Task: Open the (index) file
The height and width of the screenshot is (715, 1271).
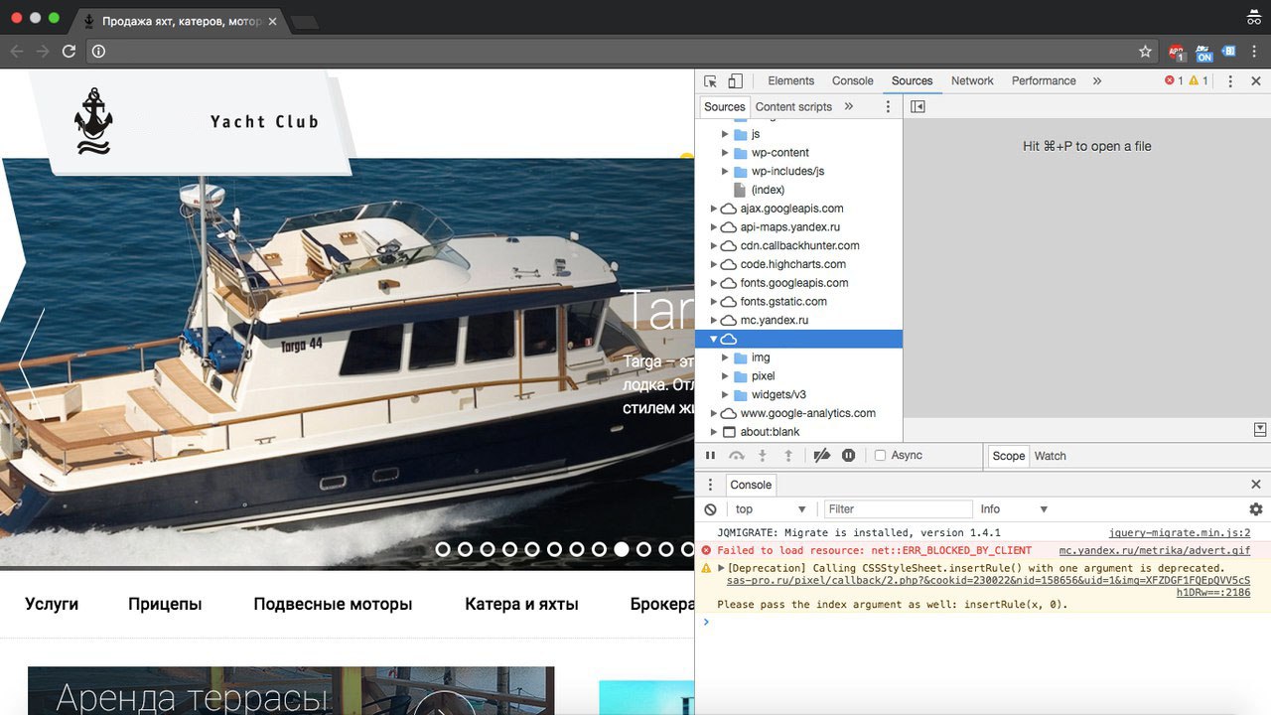Action: 768,190
